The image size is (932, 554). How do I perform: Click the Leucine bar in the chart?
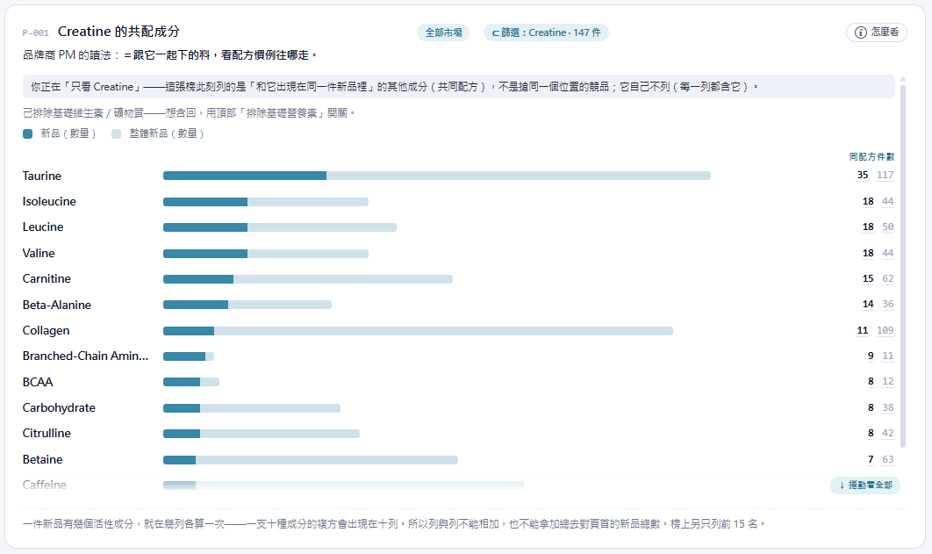280,227
